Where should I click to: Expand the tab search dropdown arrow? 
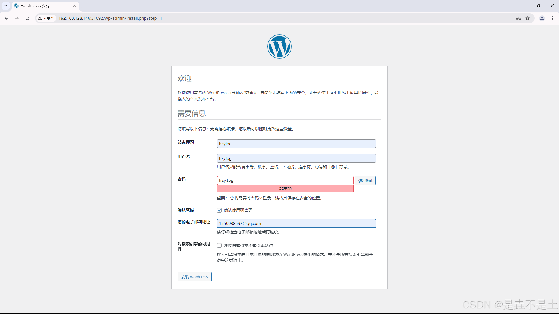click(6, 6)
